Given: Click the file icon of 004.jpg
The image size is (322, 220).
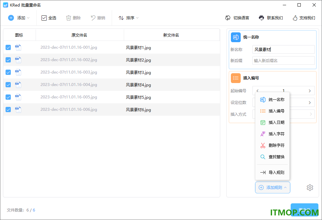Looking at the screenshot, I should point(18,85).
